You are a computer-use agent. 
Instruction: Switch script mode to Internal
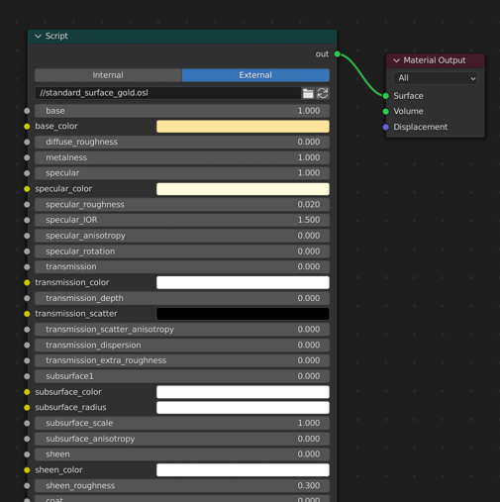[x=108, y=75]
